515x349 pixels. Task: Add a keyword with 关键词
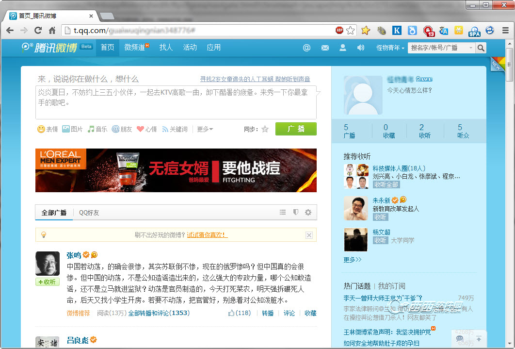pos(175,129)
